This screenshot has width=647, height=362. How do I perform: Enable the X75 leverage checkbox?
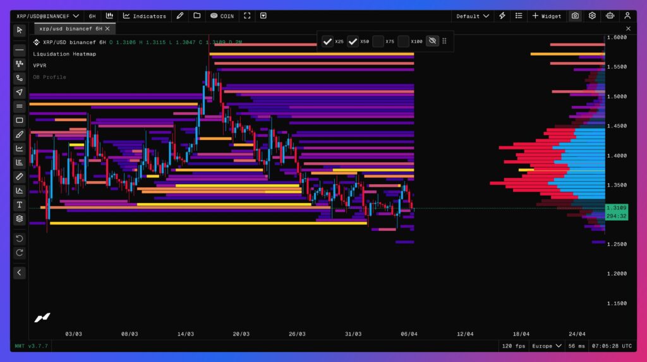coord(378,41)
